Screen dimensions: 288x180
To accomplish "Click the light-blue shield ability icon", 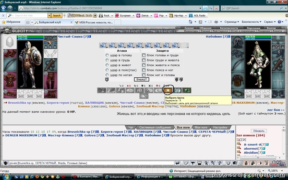I will [x=178, y=90].
